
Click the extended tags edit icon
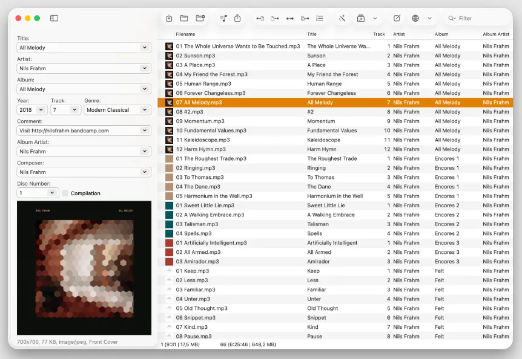pyautogui.click(x=397, y=18)
